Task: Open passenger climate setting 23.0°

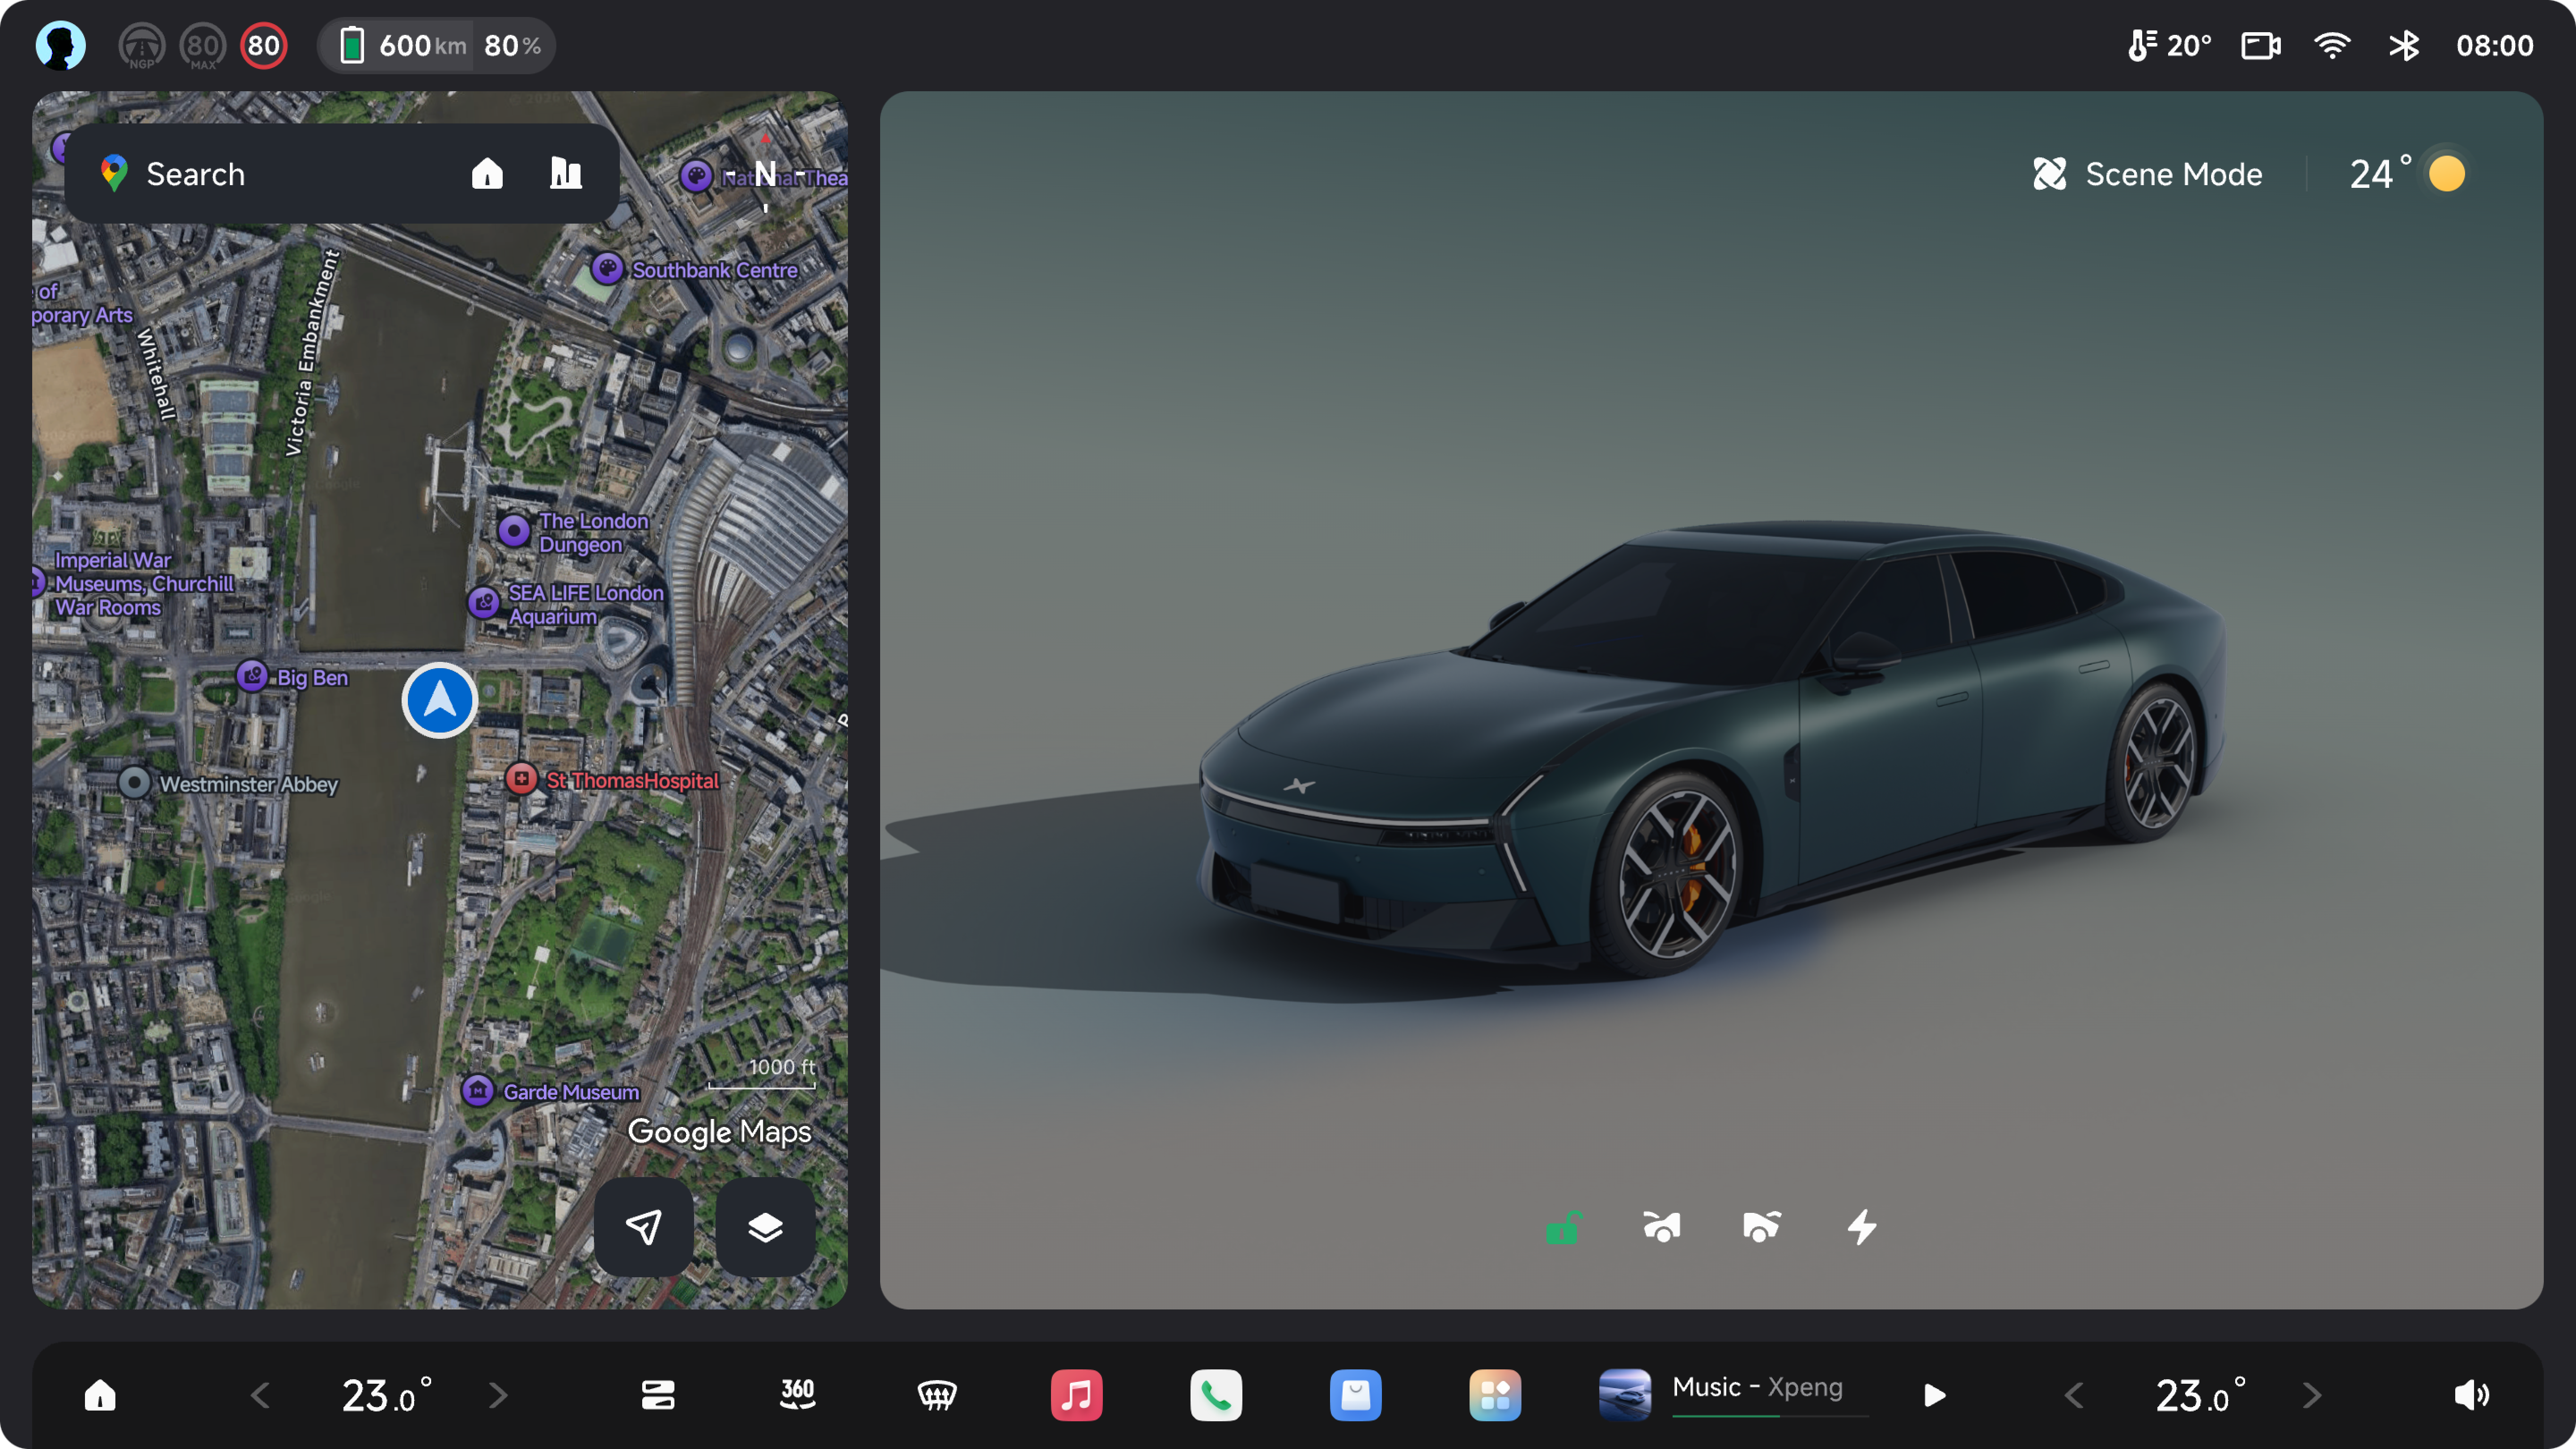Action: tap(2200, 1395)
